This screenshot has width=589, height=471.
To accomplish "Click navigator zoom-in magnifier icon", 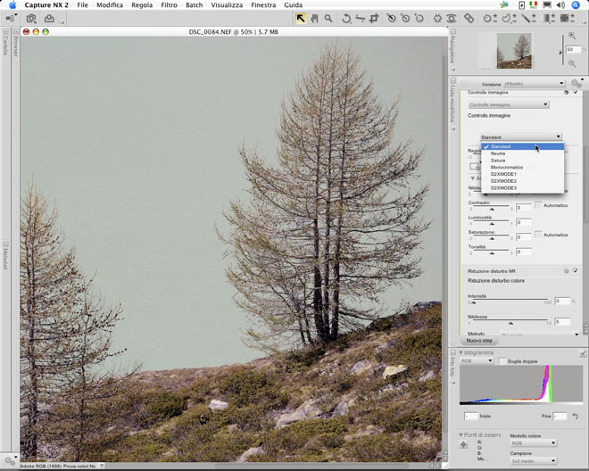I will 572,36.
